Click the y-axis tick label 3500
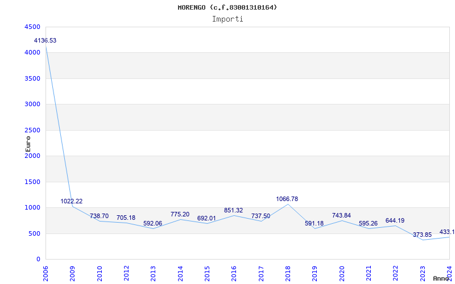455x284 pixels. (32, 79)
